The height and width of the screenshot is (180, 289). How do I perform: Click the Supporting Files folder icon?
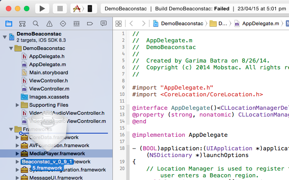pyautogui.click(x=24, y=105)
